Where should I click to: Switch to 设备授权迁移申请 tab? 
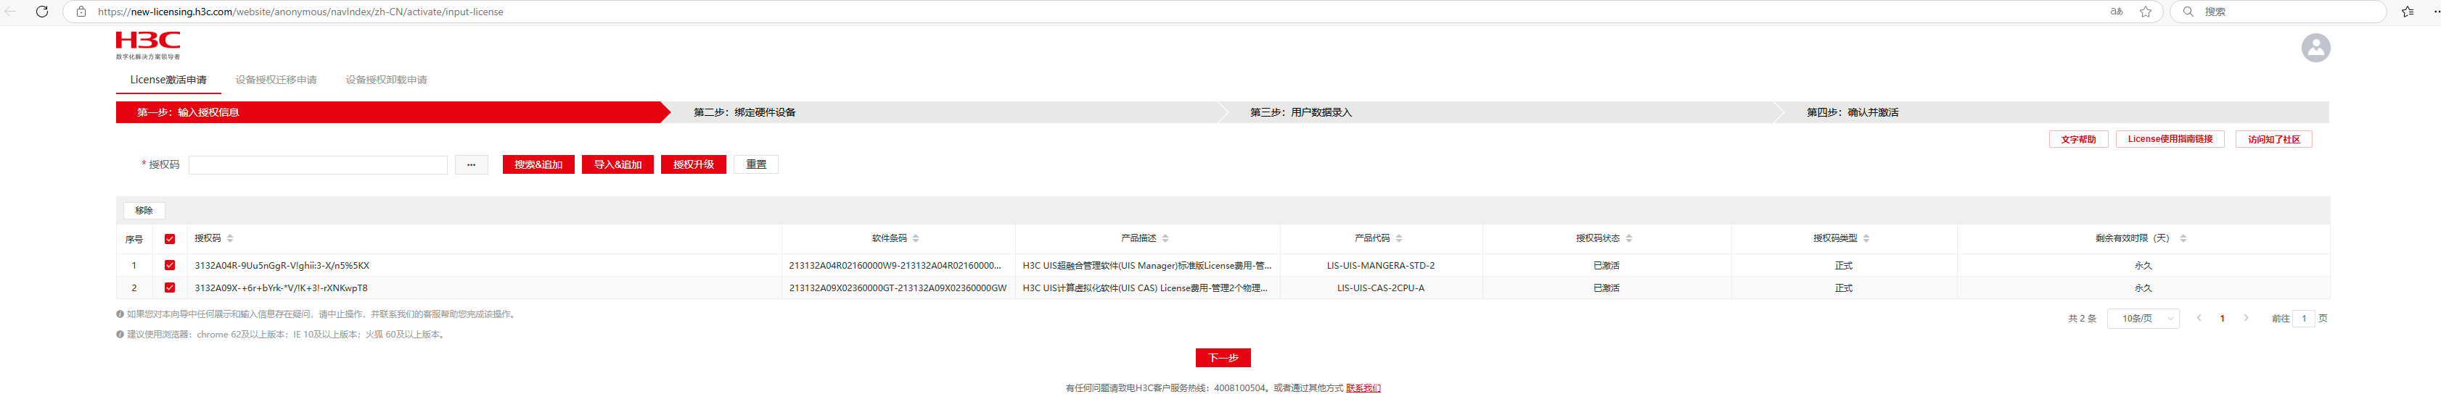coord(276,80)
